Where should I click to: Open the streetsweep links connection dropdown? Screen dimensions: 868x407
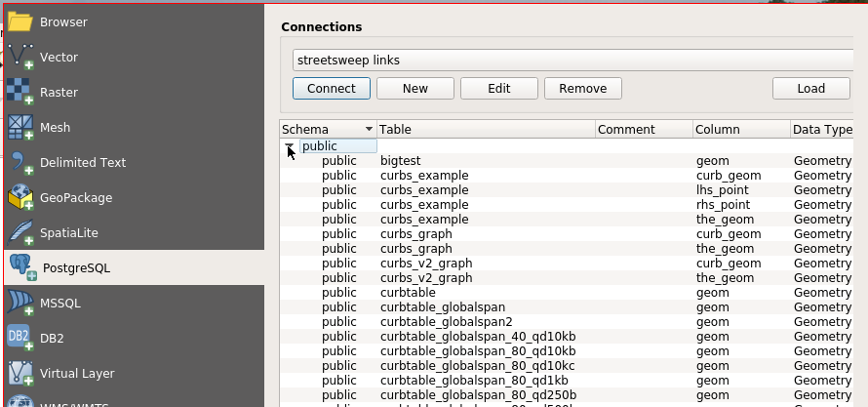[x=572, y=61]
